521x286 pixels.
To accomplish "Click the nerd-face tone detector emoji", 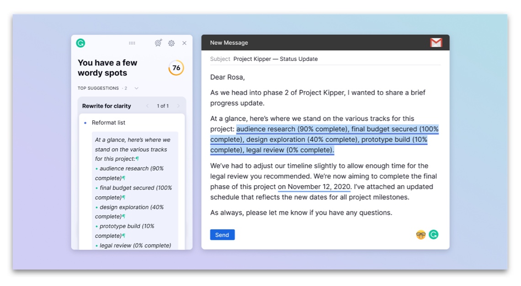I will [x=420, y=235].
